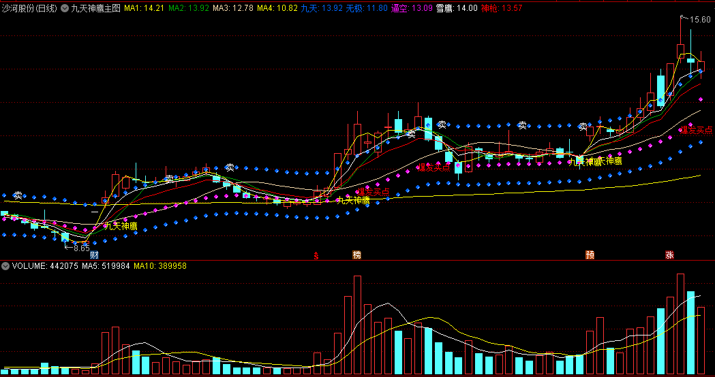Click the 15.60 high price label
Image resolution: width=715 pixels, height=377 pixels.
(x=700, y=20)
